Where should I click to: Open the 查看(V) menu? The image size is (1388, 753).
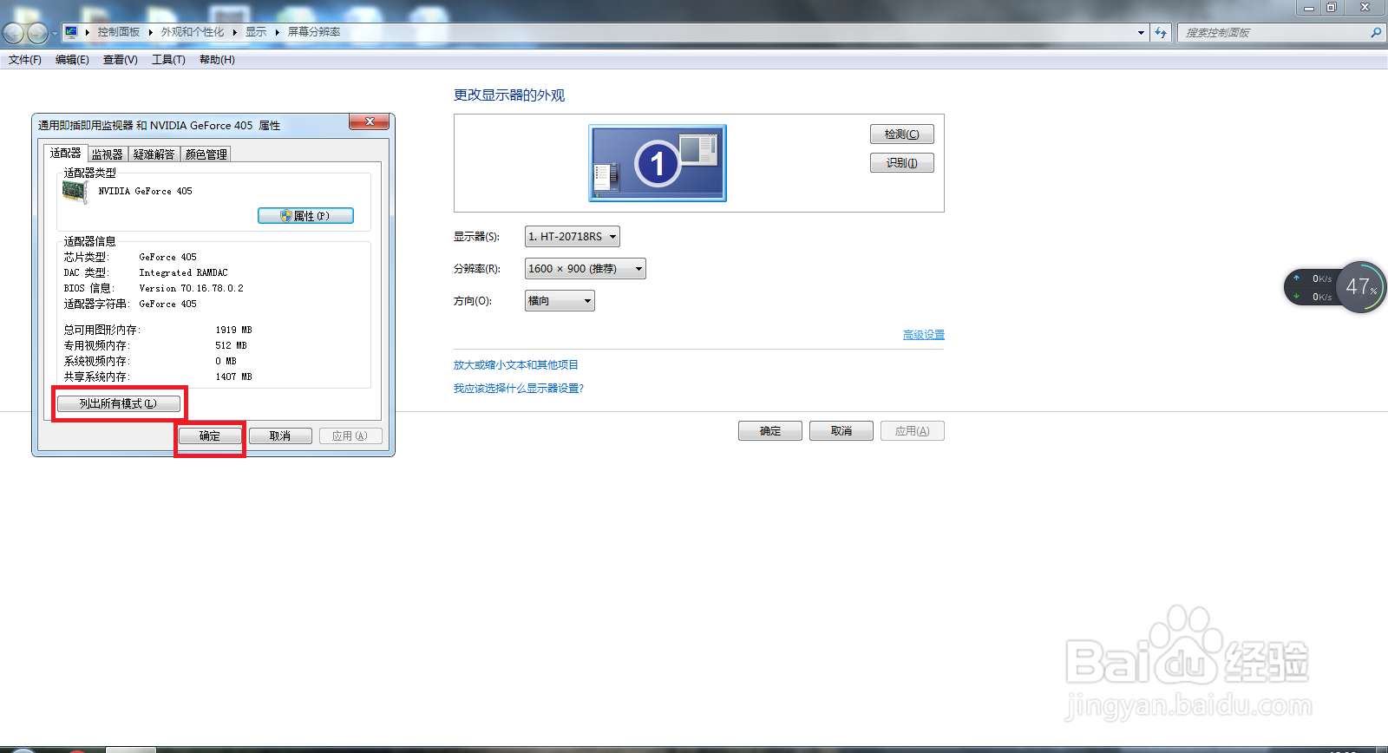121,60
